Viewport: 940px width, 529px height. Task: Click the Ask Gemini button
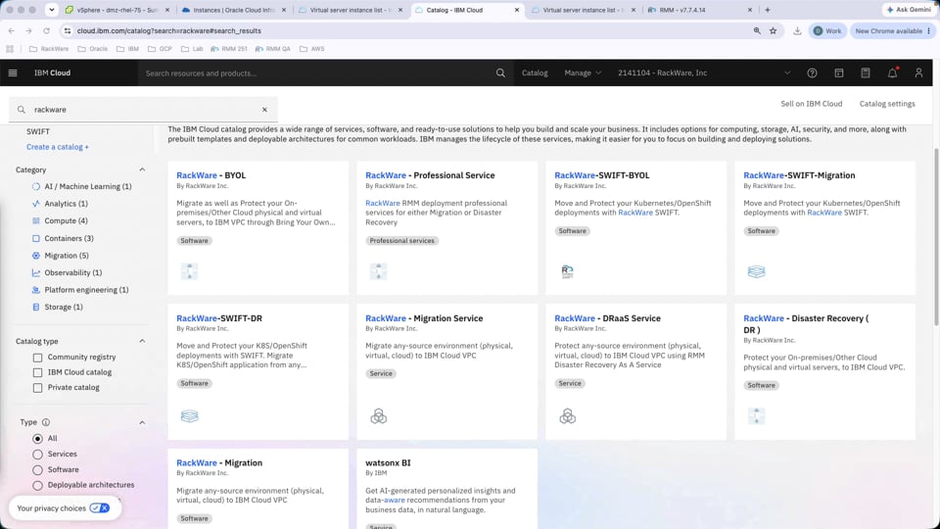click(908, 10)
